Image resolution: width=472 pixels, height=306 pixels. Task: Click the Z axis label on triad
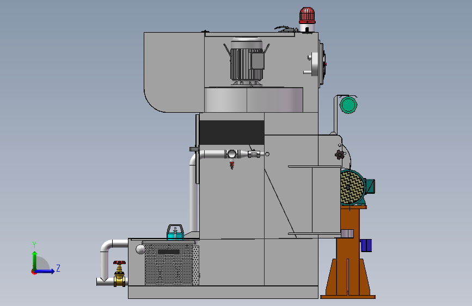[x=58, y=268]
